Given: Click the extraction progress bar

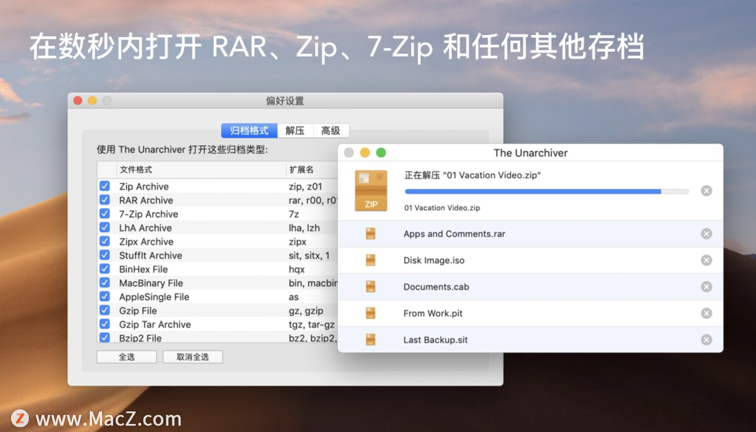Looking at the screenshot, I should [x=546, y=191].
